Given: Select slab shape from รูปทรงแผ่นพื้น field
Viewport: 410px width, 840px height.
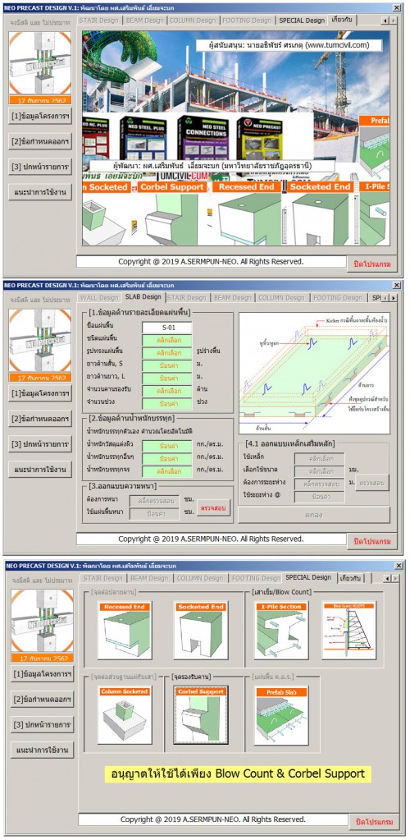Looking at the screenshot, I should click(x=167, y=352).
